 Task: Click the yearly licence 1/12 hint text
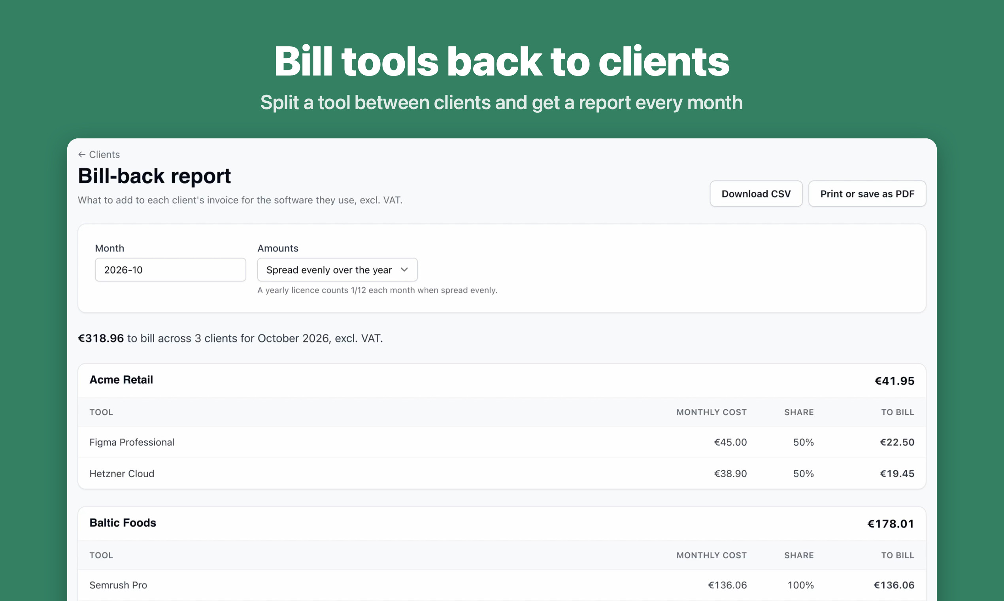[x=377, y=290]
